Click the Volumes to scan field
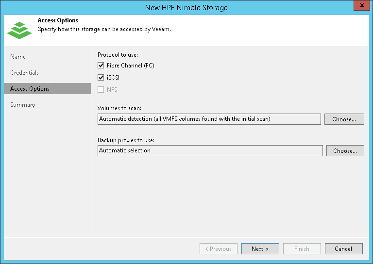 [x=209, y=119]
